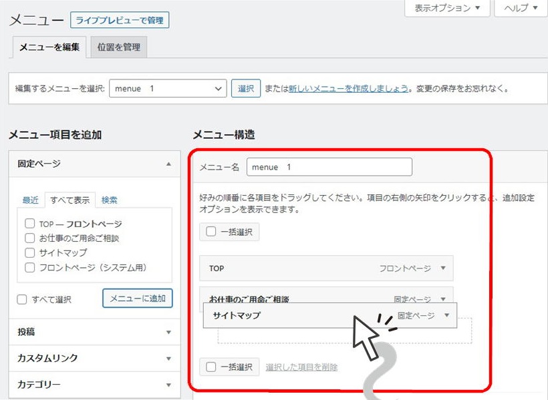
Task: Check the フロントページ(システム用) checkbox
Action: [x=29, y=268]
